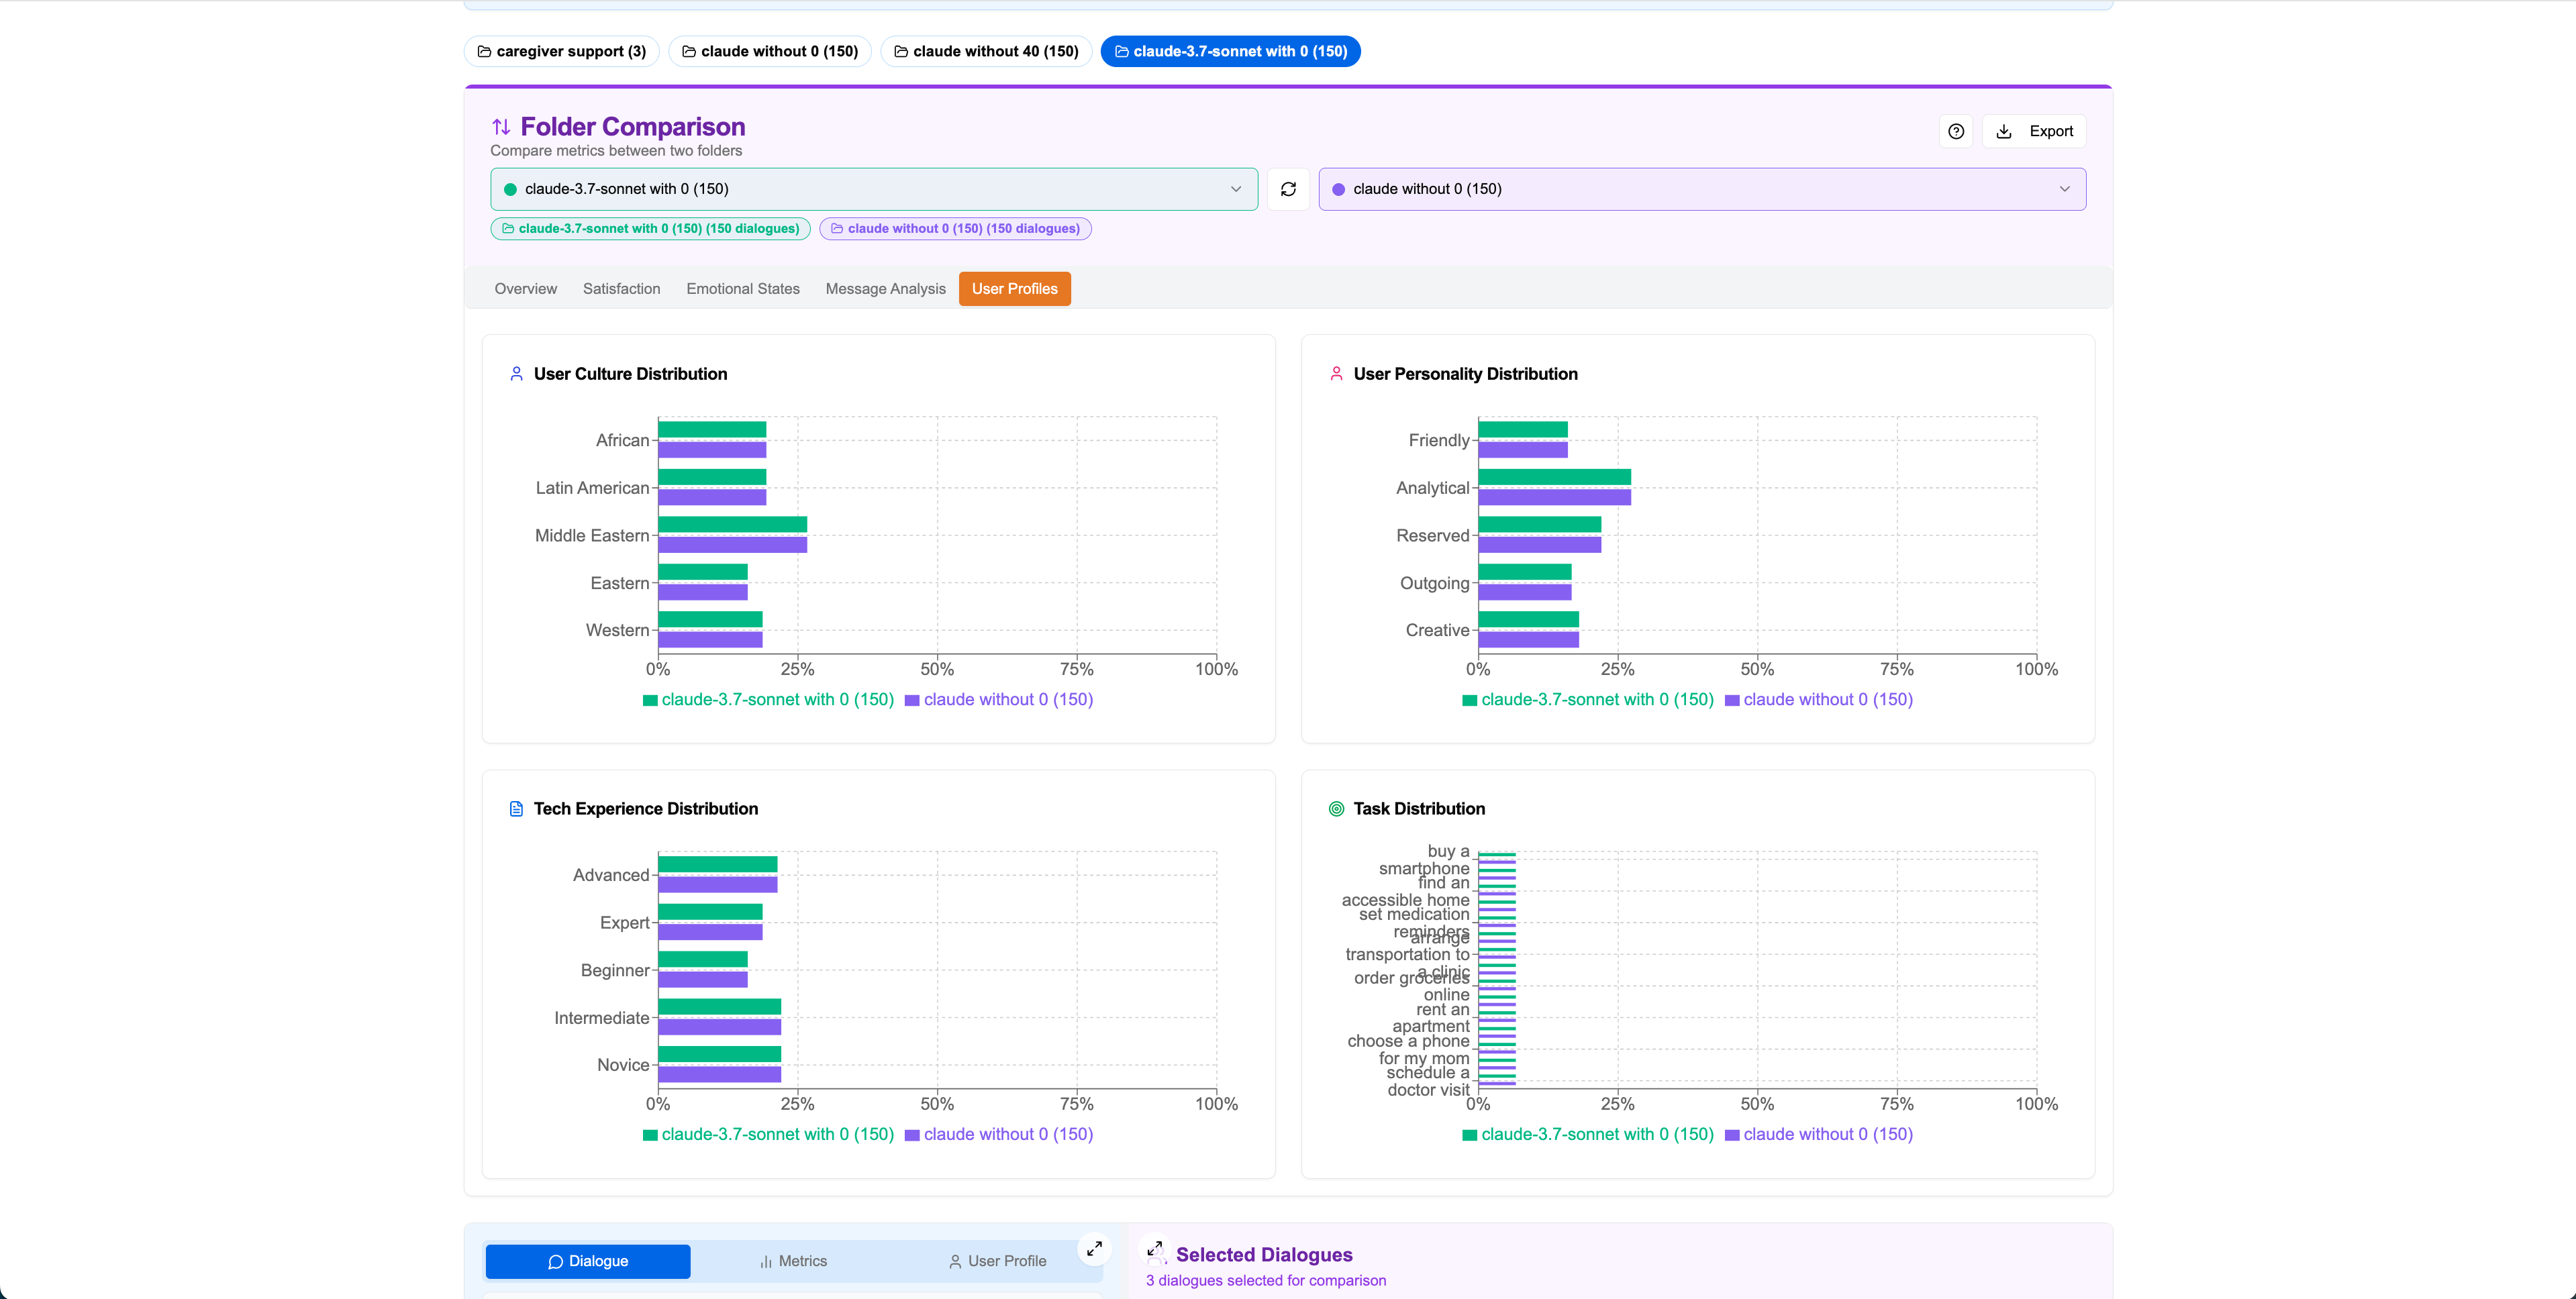
Task: Switch to the User Profiles tab
Action: [1014, 289]
